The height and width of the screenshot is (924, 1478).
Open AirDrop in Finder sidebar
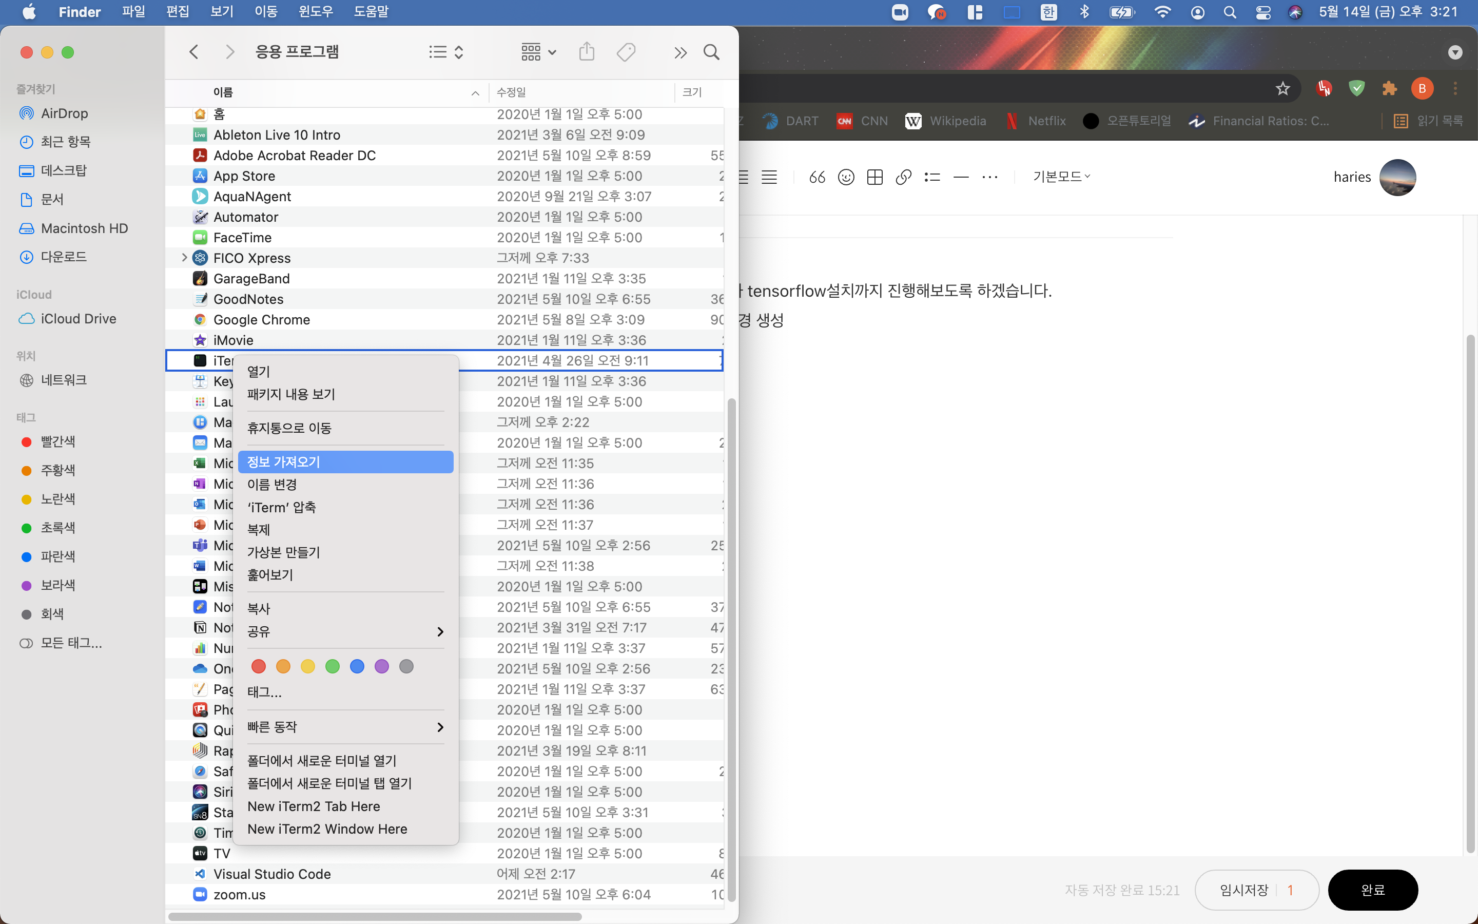[64, 113]
